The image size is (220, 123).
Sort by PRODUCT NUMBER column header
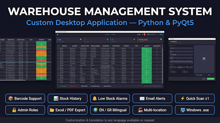(x=95, y=46)
